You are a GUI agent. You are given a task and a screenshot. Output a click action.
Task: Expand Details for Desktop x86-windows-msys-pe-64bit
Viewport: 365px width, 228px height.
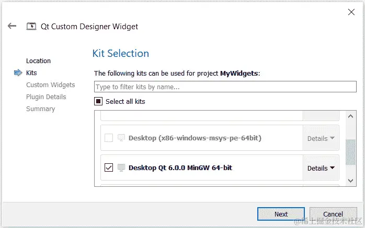(321, 138)
